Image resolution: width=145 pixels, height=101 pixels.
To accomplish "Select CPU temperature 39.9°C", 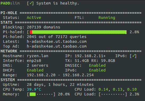I will pyautogui.click(x=34, y=89).
